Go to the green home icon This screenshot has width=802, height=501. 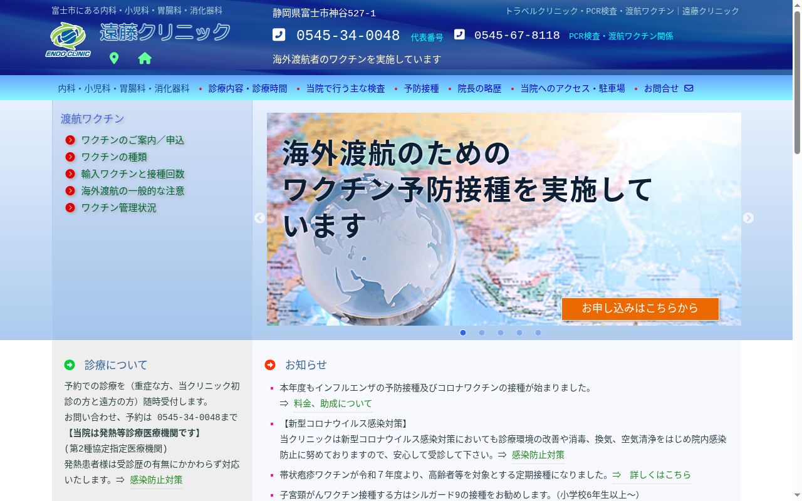(x=145, y=58)
